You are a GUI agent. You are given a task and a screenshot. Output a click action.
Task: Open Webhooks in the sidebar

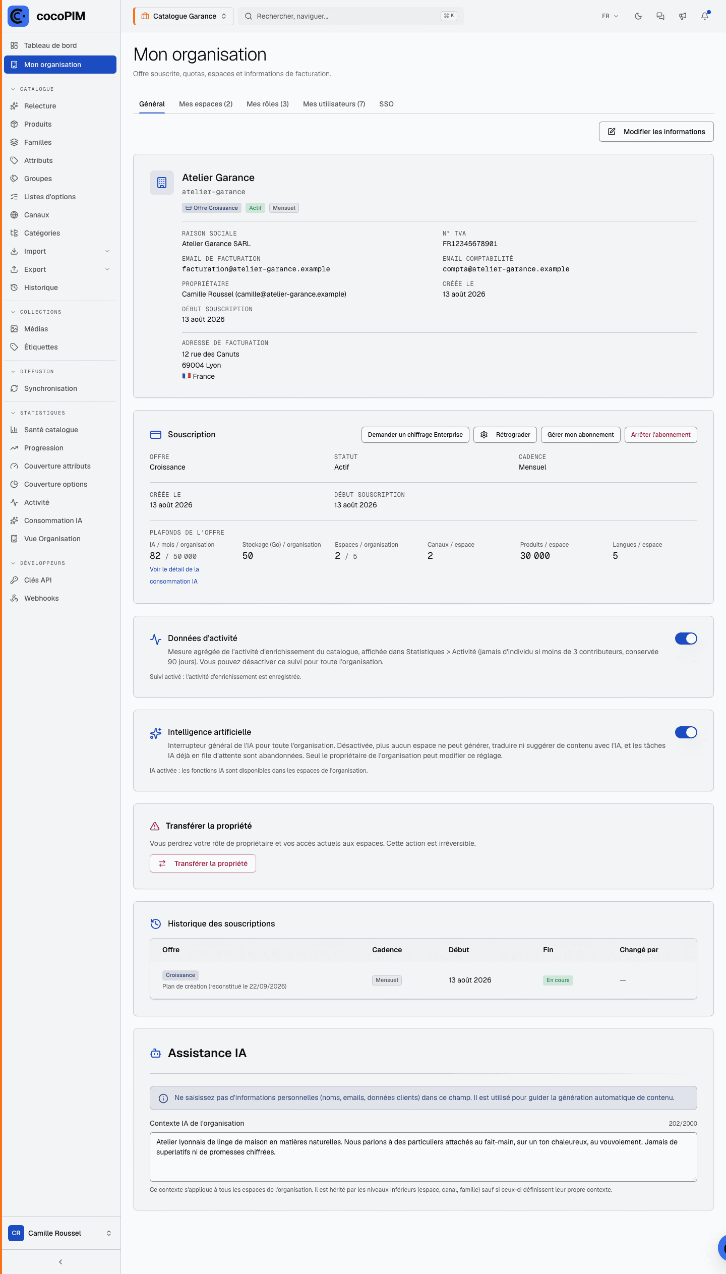pos(60,598)
